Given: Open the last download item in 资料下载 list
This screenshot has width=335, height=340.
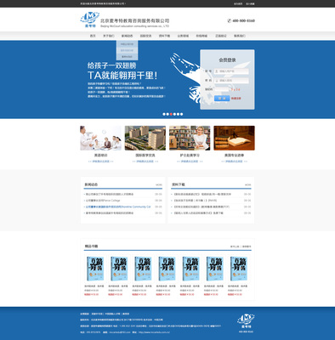Looking at the screenshot, I should (198, 213).
